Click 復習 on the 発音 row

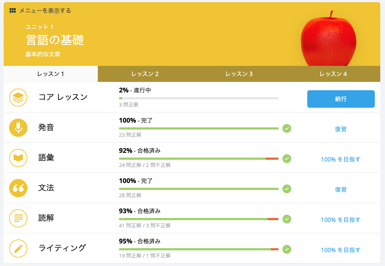(340, 129)
